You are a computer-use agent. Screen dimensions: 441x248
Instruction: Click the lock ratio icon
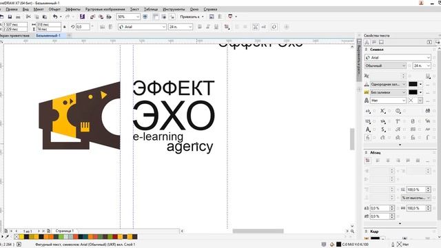[x=64, y=27]
